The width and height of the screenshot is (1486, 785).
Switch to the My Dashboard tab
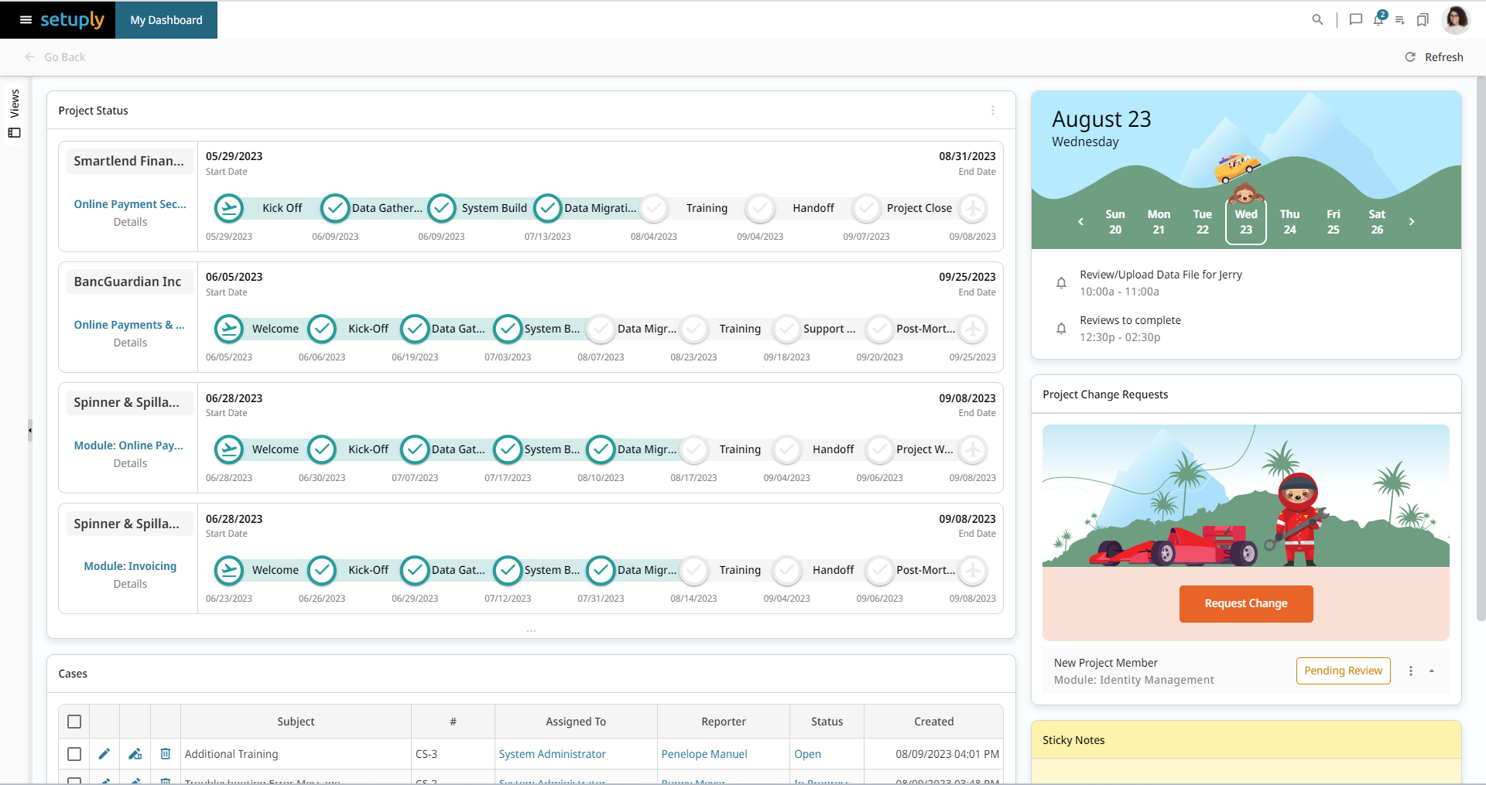coord(166,20)
